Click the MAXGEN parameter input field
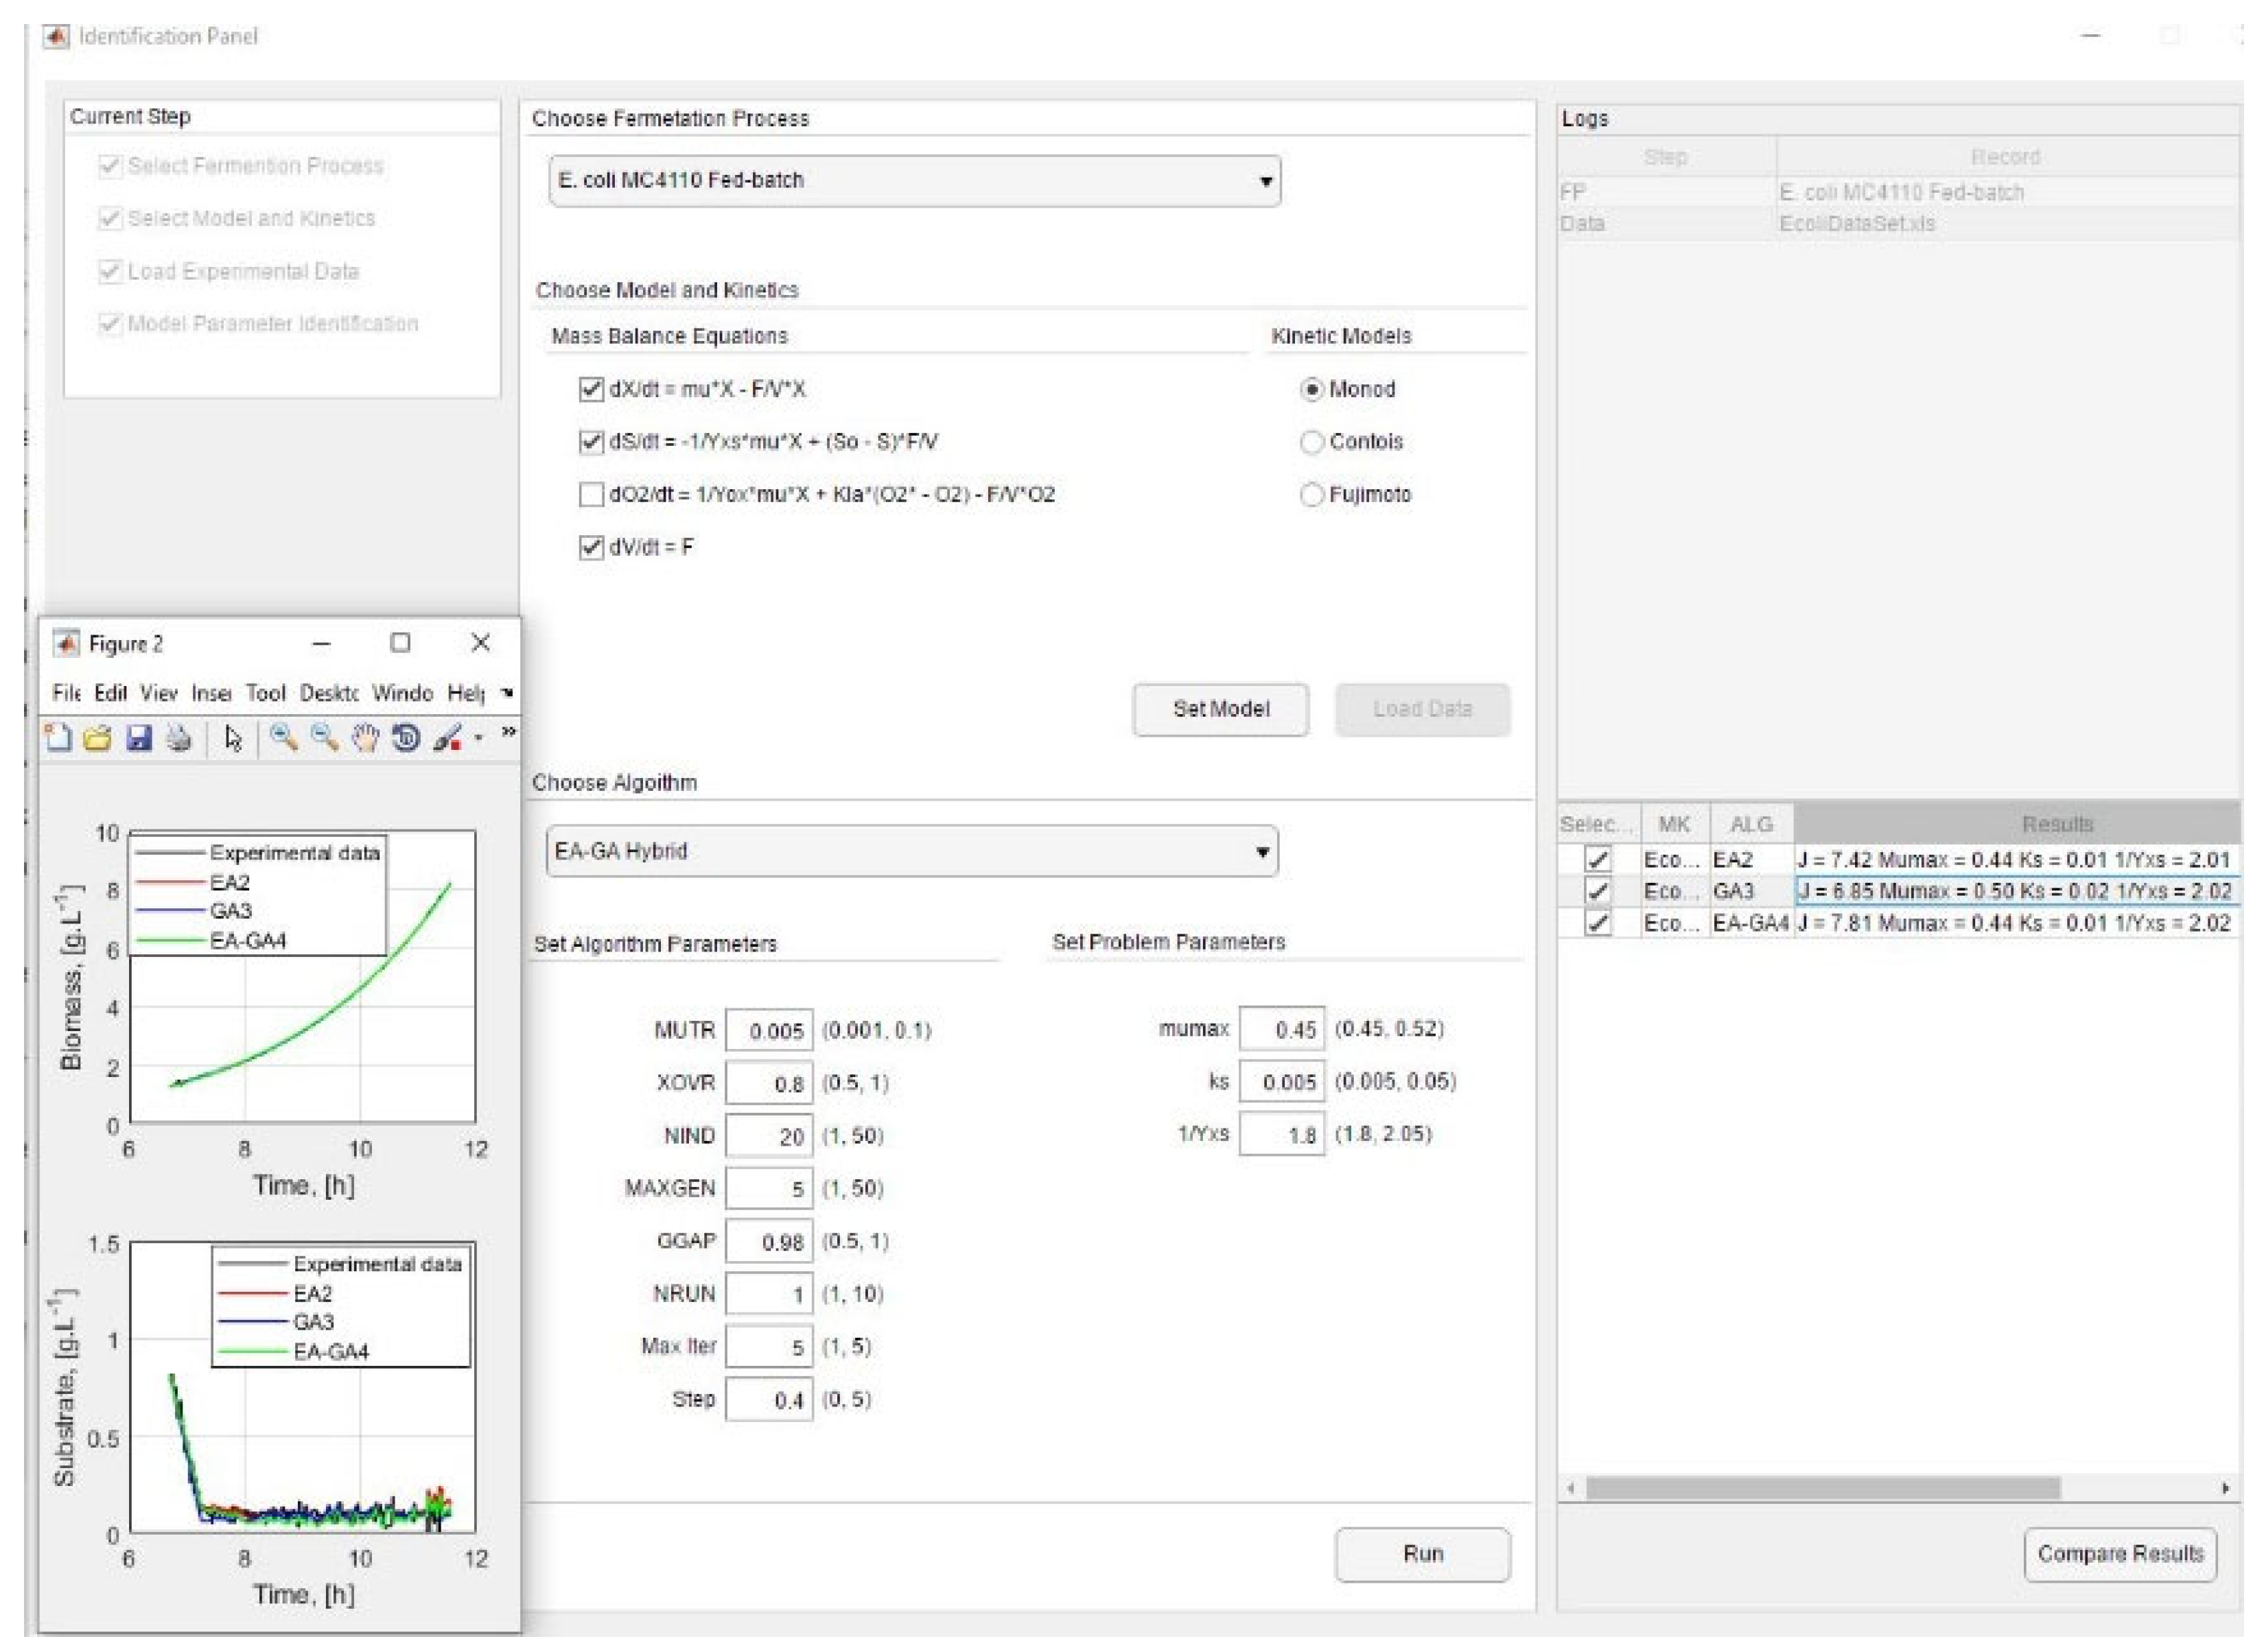The image size is (2264, 1652). point(769,1189)
